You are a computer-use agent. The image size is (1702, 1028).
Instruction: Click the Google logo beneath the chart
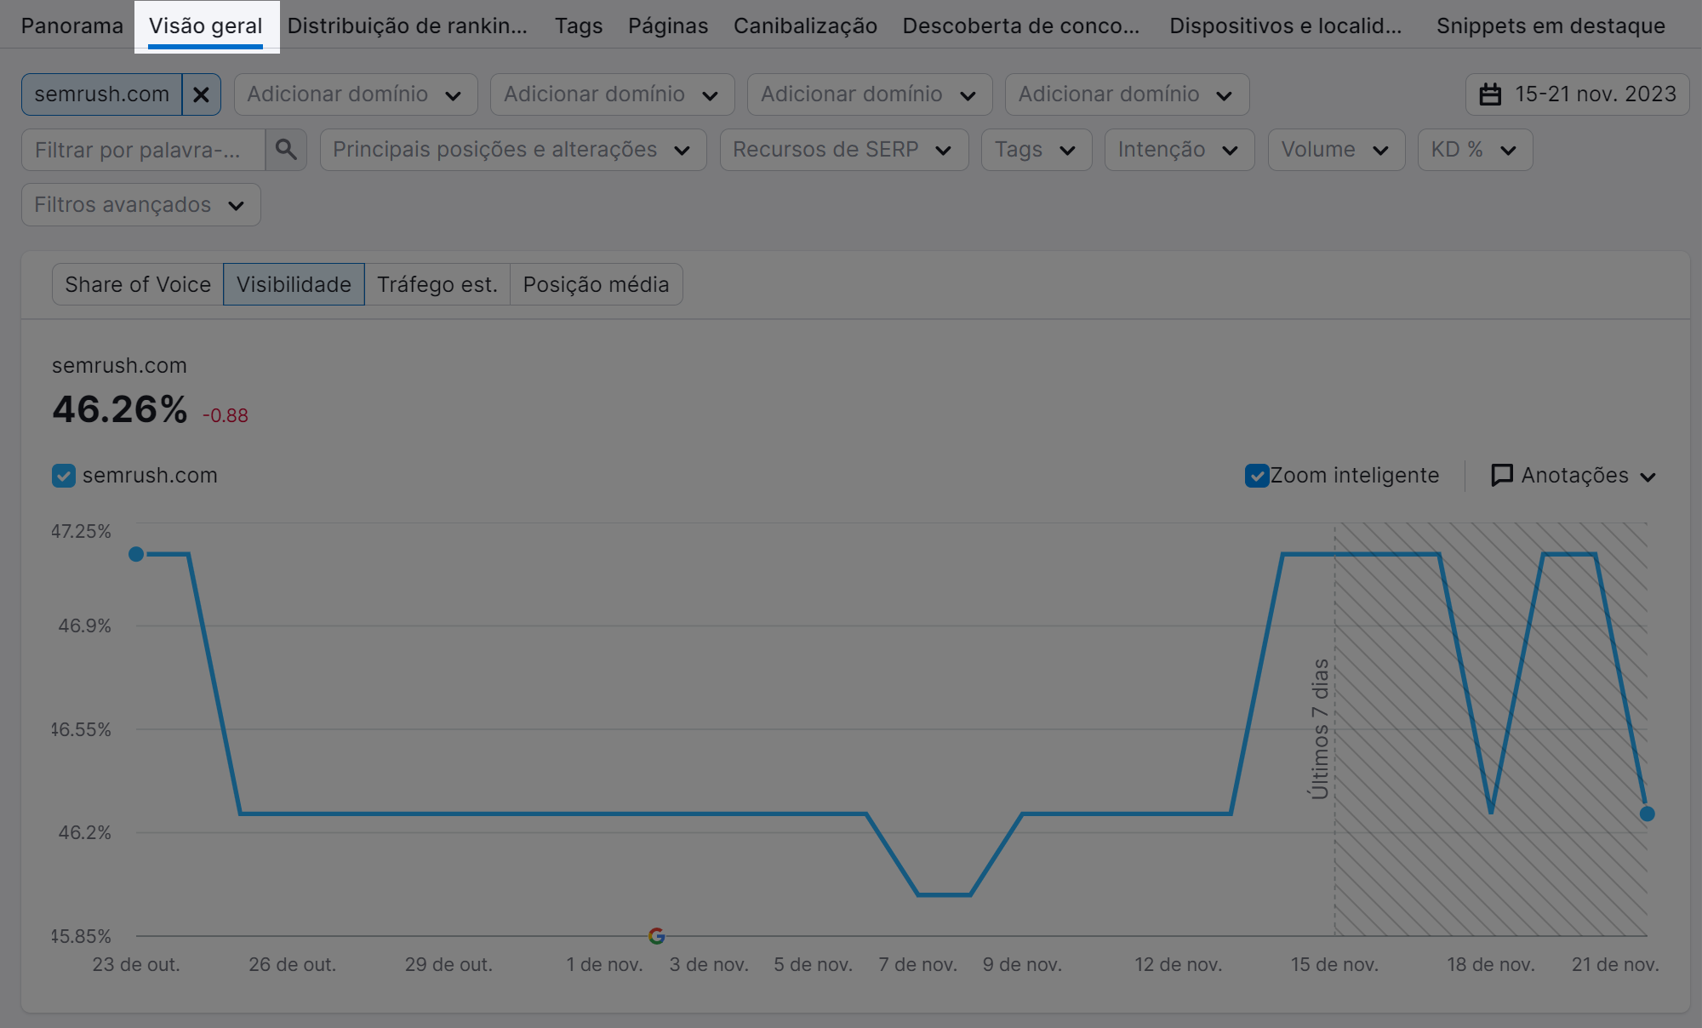tap(657, 936)
